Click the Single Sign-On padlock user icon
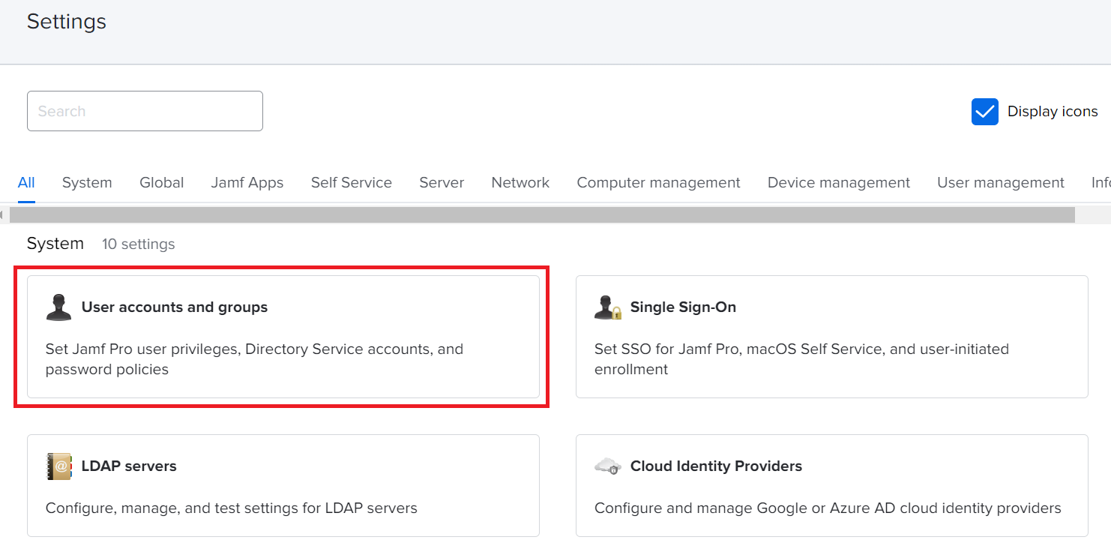 pyautogui.click(x=608, y=307)
